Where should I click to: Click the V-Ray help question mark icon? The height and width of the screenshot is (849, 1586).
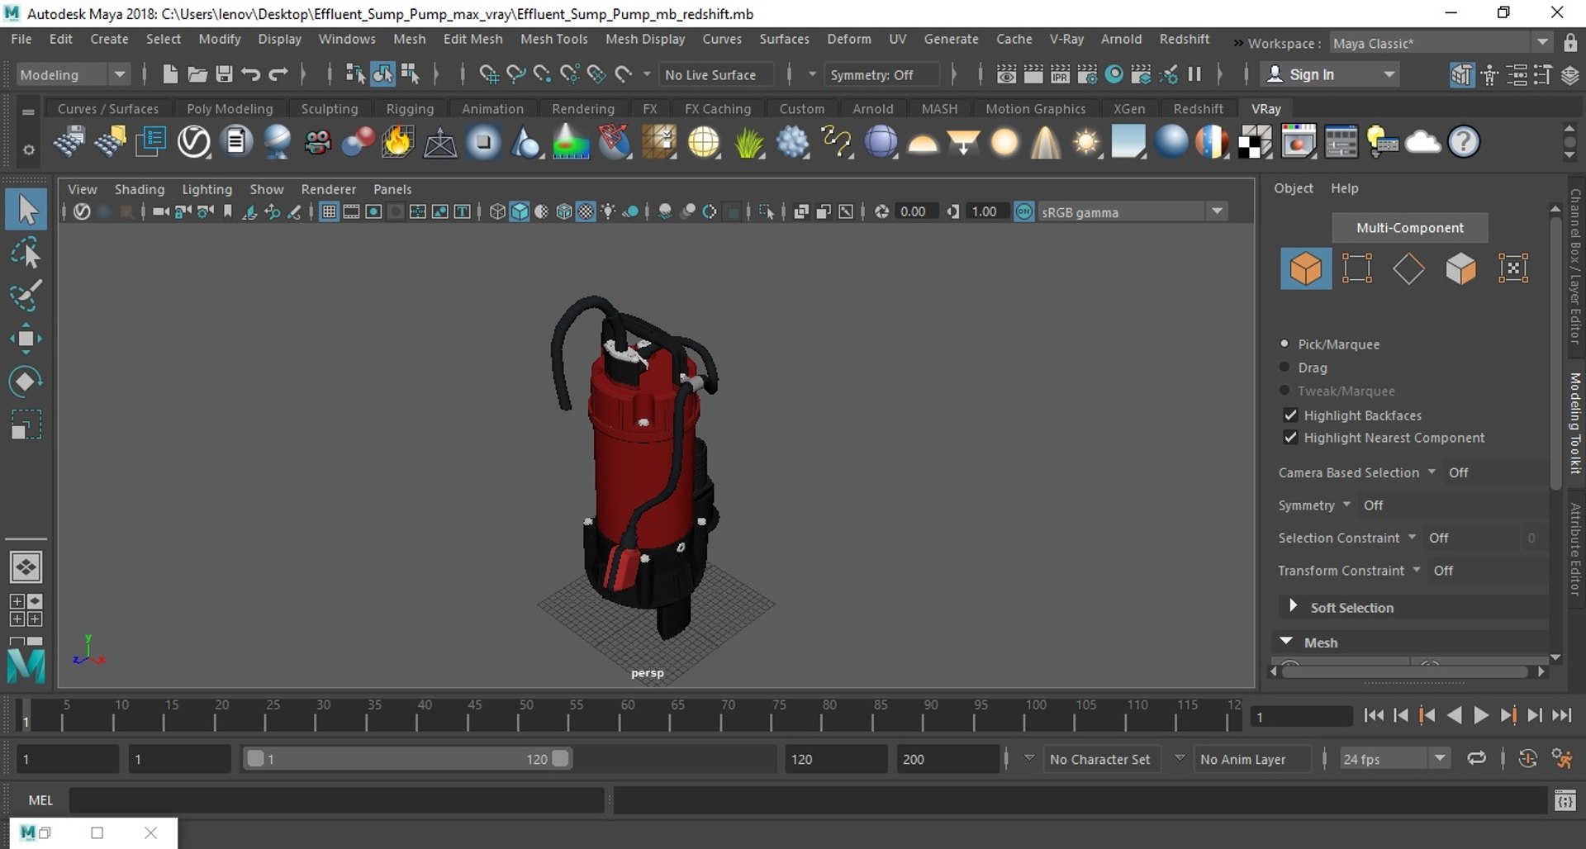[x=1463, y=142]
